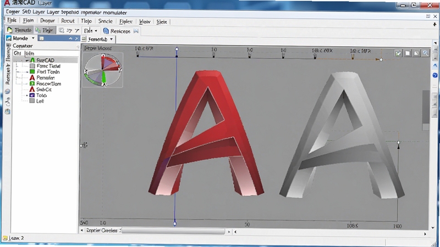Click the blue help question-mark icon
This screenshot has height=247, width=440.
pyautogui.click(x=435, y=75)
